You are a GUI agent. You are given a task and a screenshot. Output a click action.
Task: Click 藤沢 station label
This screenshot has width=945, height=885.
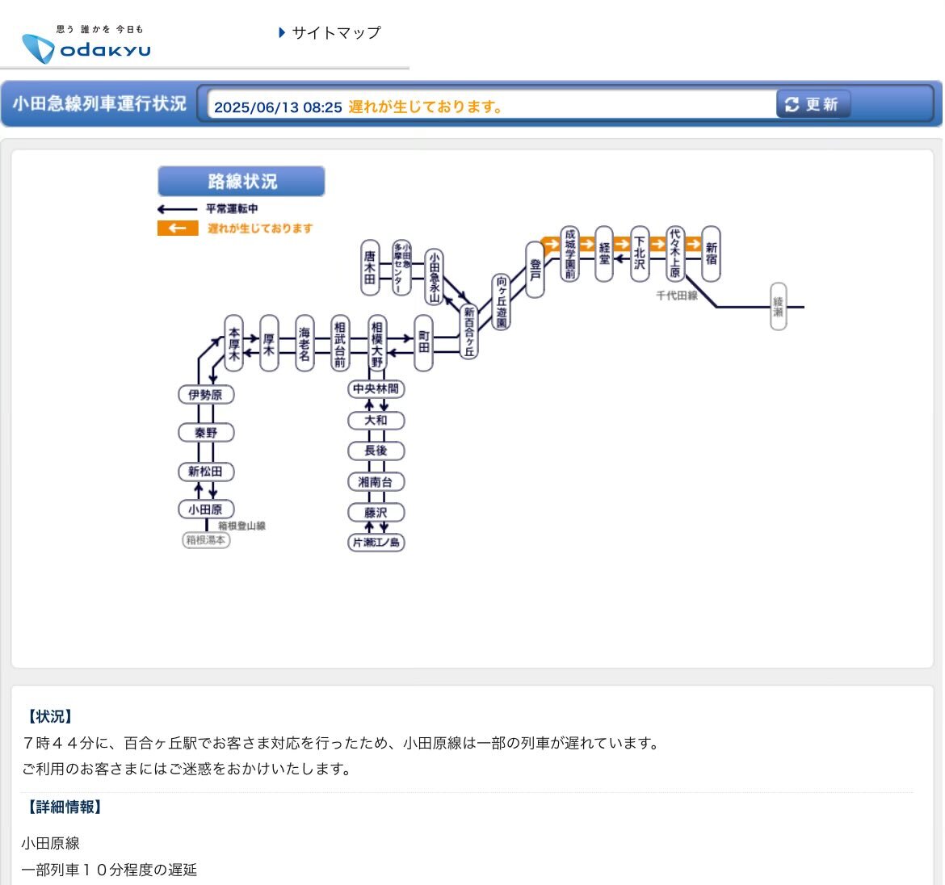(376, 513)
